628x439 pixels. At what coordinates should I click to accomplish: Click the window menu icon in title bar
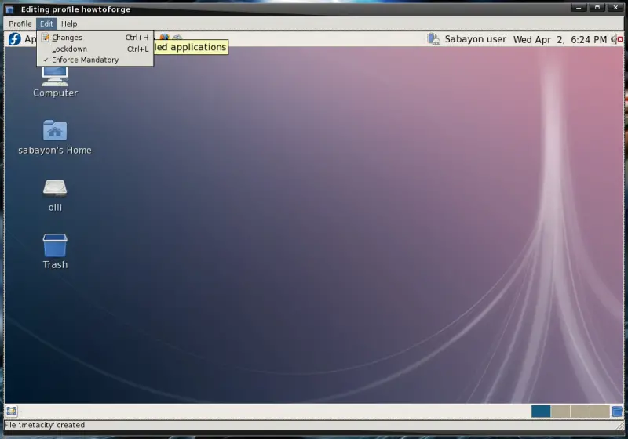pos(10,9)
